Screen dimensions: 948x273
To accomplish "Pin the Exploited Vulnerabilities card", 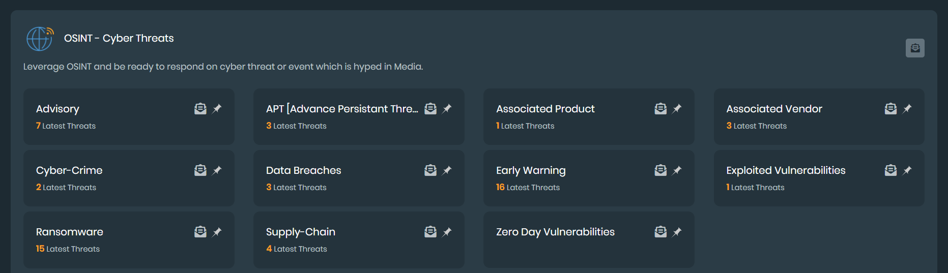I will [907, 170].
